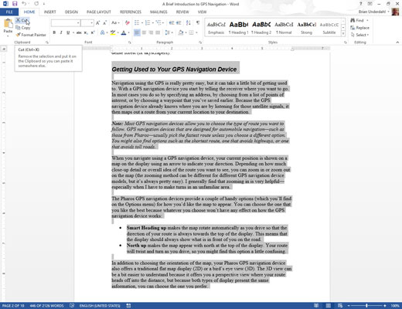Apply yellow text highlight color
Viewport: 402px width, 309px height.
(113, 32)
